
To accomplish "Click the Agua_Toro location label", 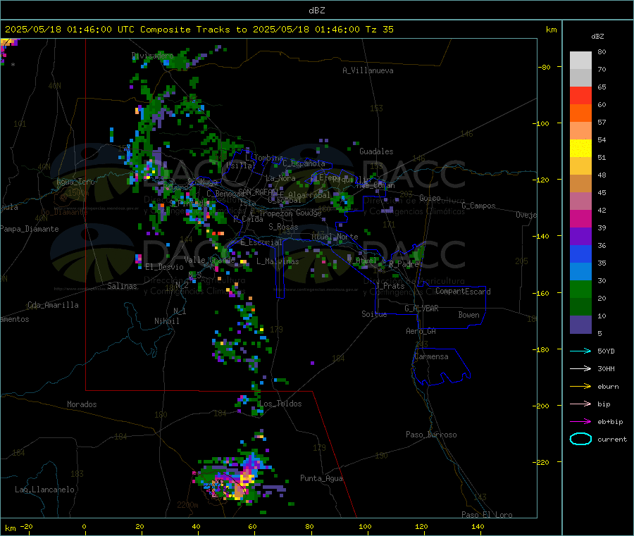I will [75, 182].
